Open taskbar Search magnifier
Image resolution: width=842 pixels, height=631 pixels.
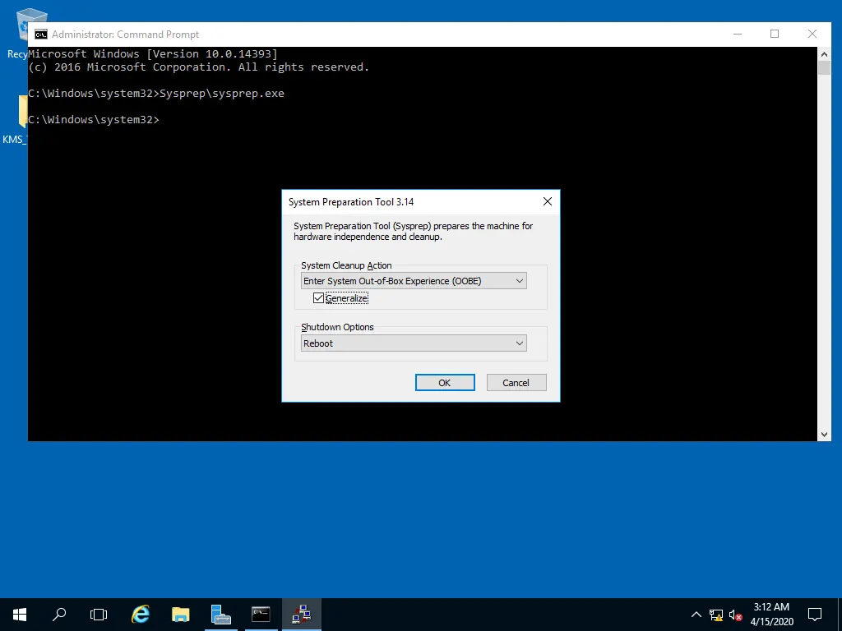coord(59,615)
